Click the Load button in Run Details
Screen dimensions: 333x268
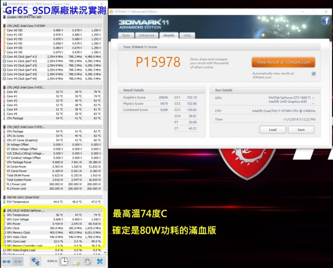(x=272, y=130)
